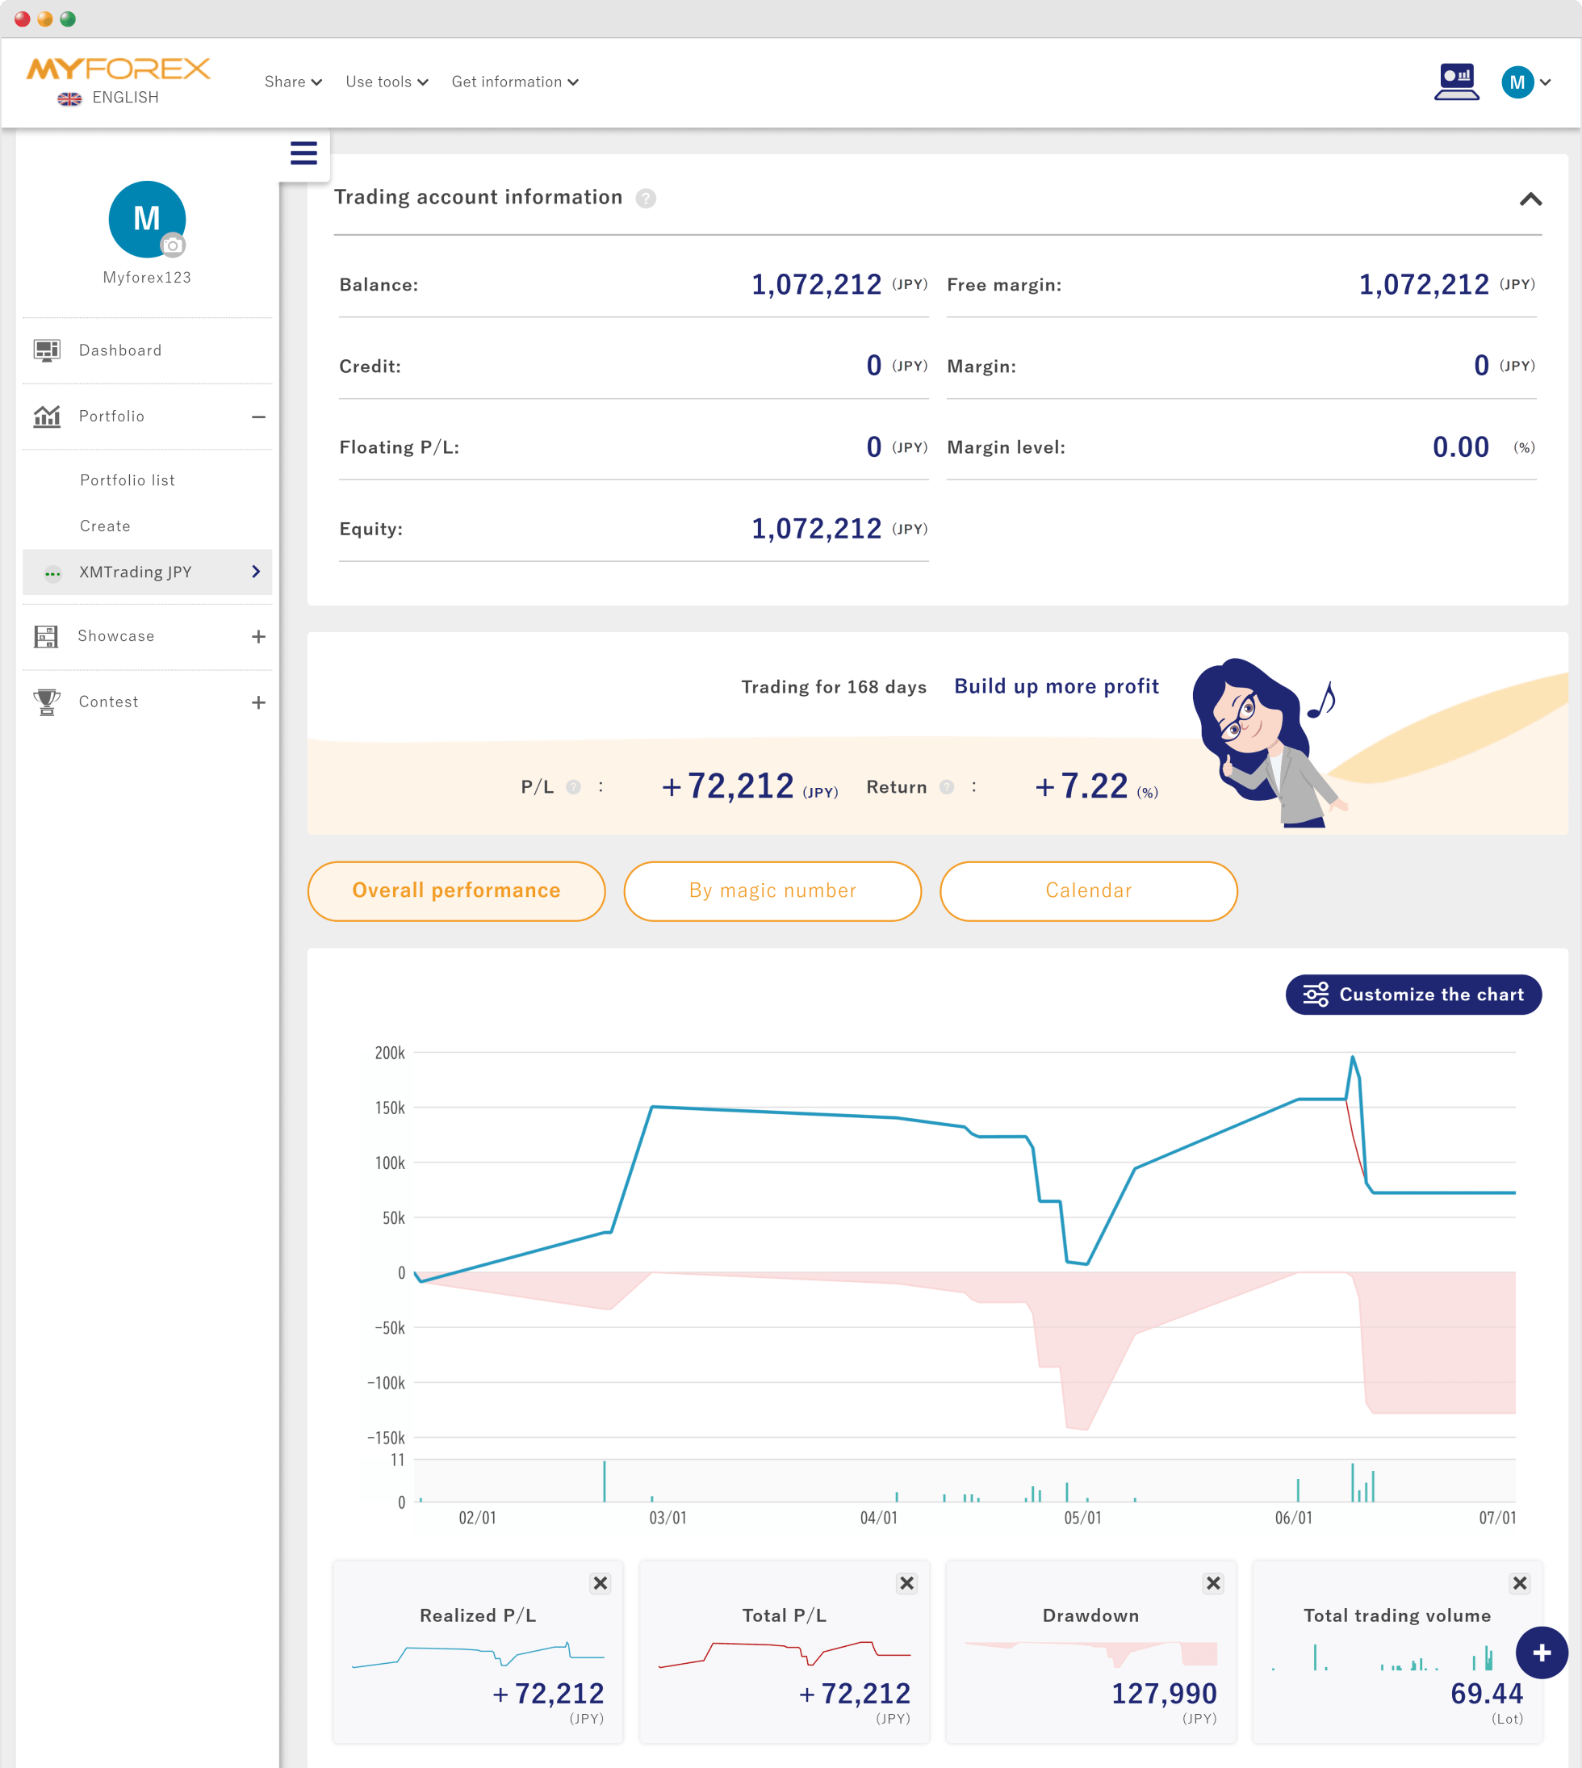This screenshot has width=1582, height=1768.
Task: Click the Realized P/L sparkline thumbnail
Action: coord(478,1653)
